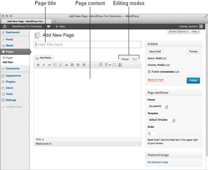
Task: Click inside the page content area
Action: coord(87,103)
